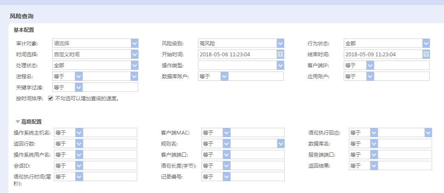Click the 记录编号 input field

[x=257, y=176]
